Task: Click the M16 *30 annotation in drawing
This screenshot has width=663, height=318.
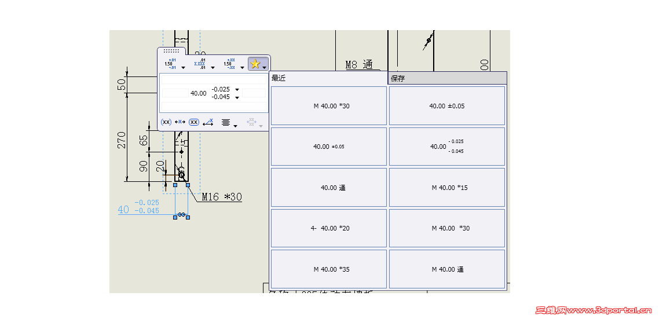Action: pos(222,196)
